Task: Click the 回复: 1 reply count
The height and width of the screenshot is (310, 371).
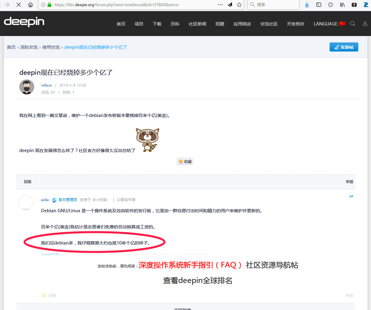Action: [68, 92]
